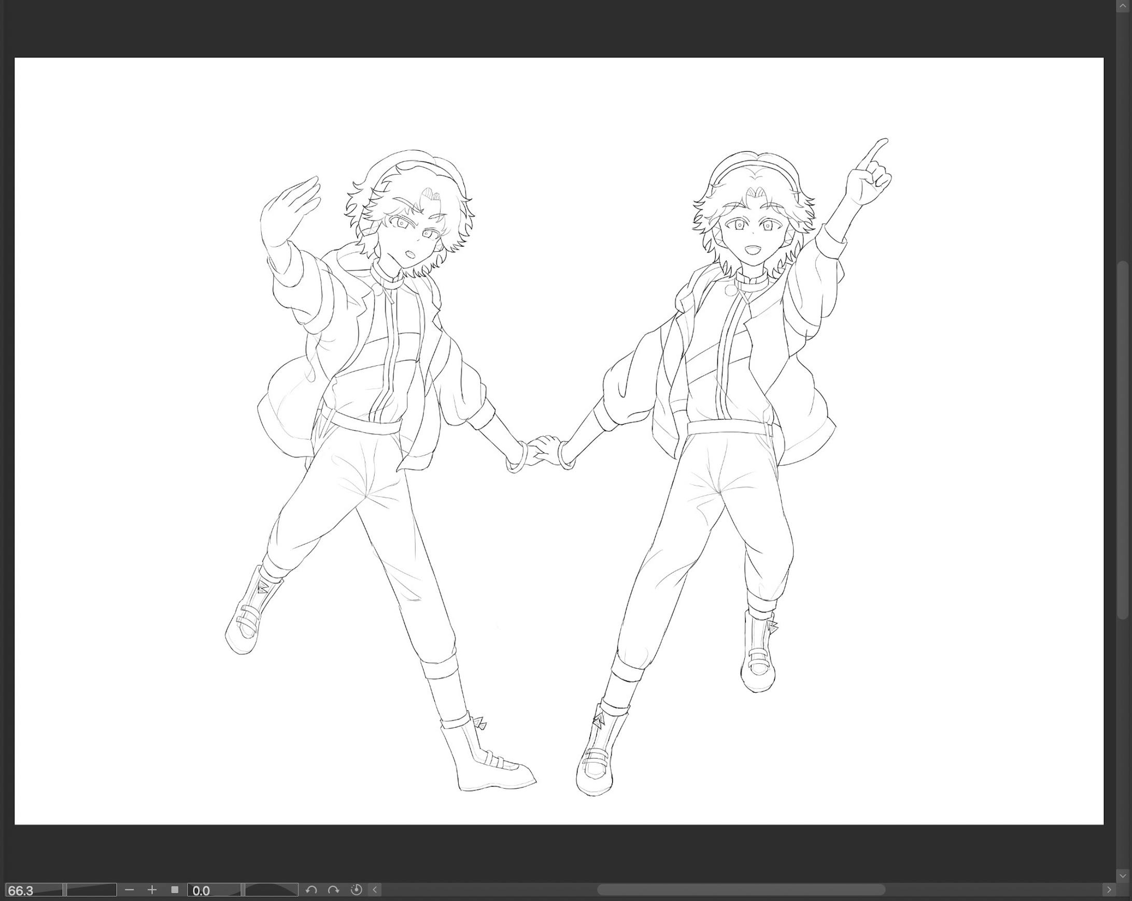This screenshot has width=1132, height=901.
Task: Click the square fit-to-screen icon
Action: tap(175, 890)
